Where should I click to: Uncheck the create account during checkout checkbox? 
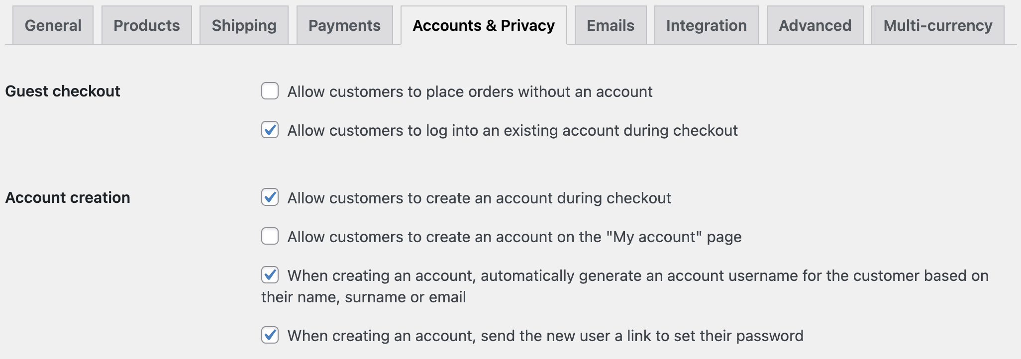click(x=270, y=197)
